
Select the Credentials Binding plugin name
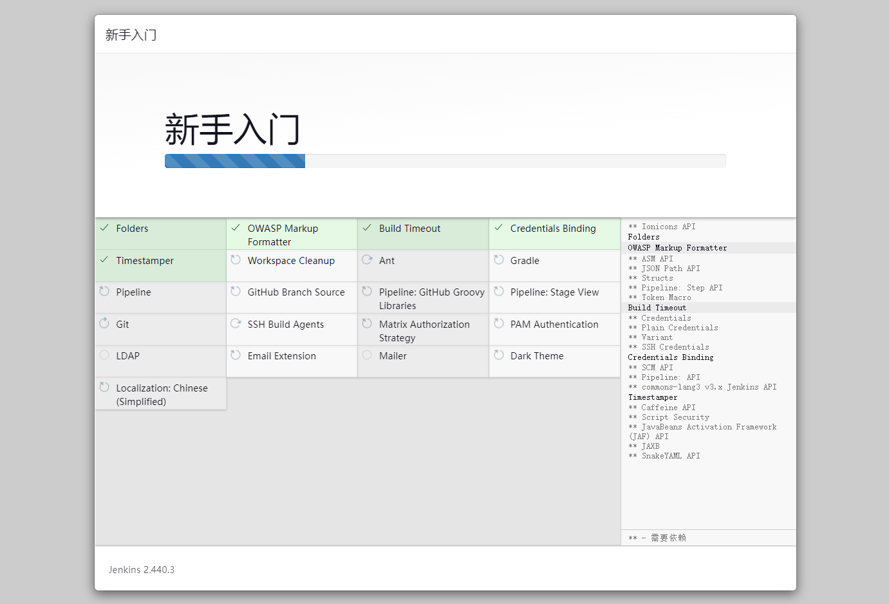coord(553,229)
